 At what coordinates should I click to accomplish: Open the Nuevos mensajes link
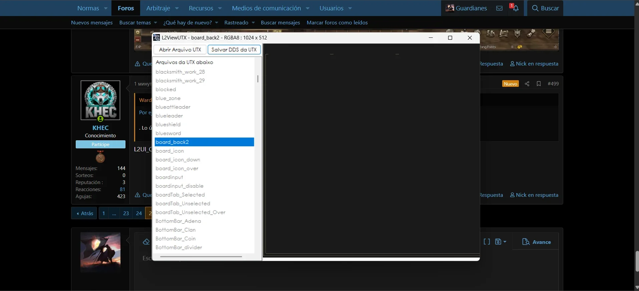[92, 23]
